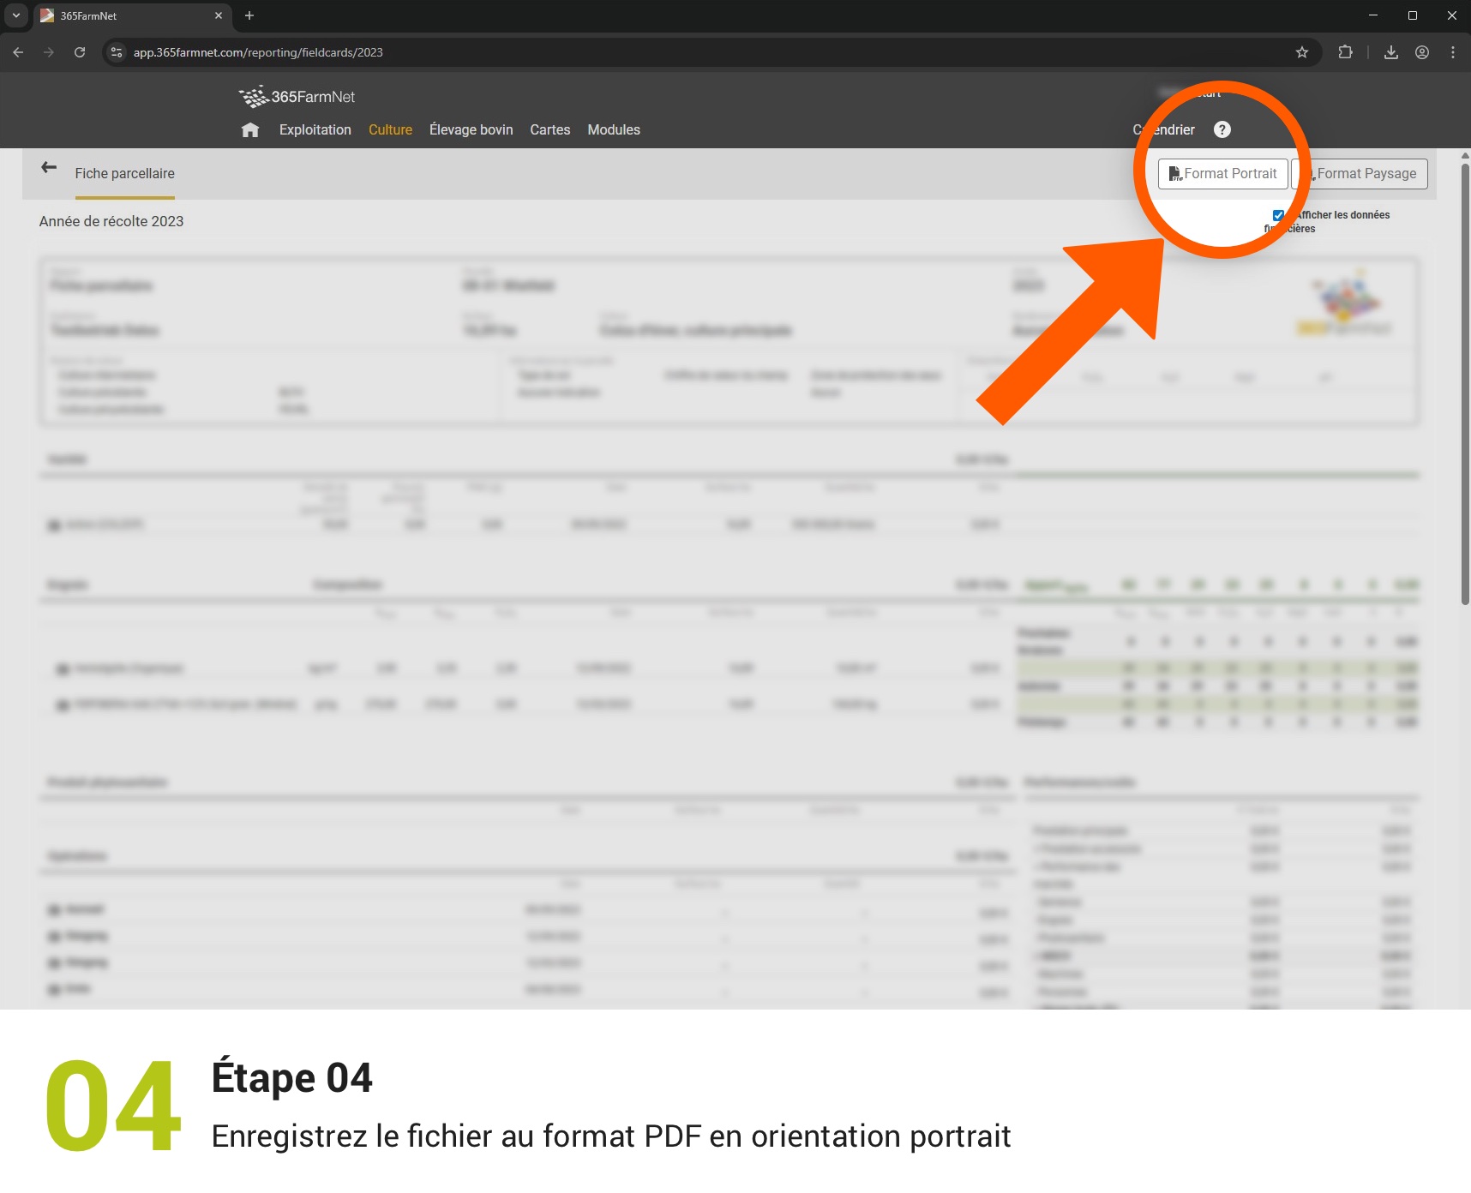1471x1193 pixels.
Task: Open the browser profile icon
Action: [1422, 52]
